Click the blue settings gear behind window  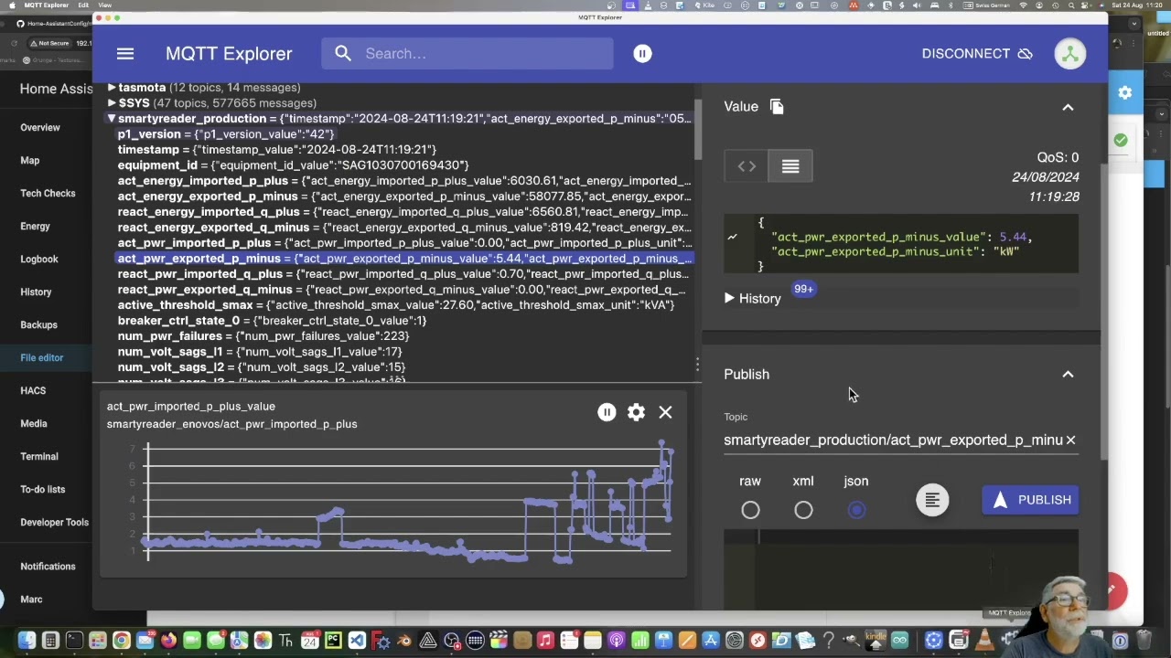[x=1125, y=92]
